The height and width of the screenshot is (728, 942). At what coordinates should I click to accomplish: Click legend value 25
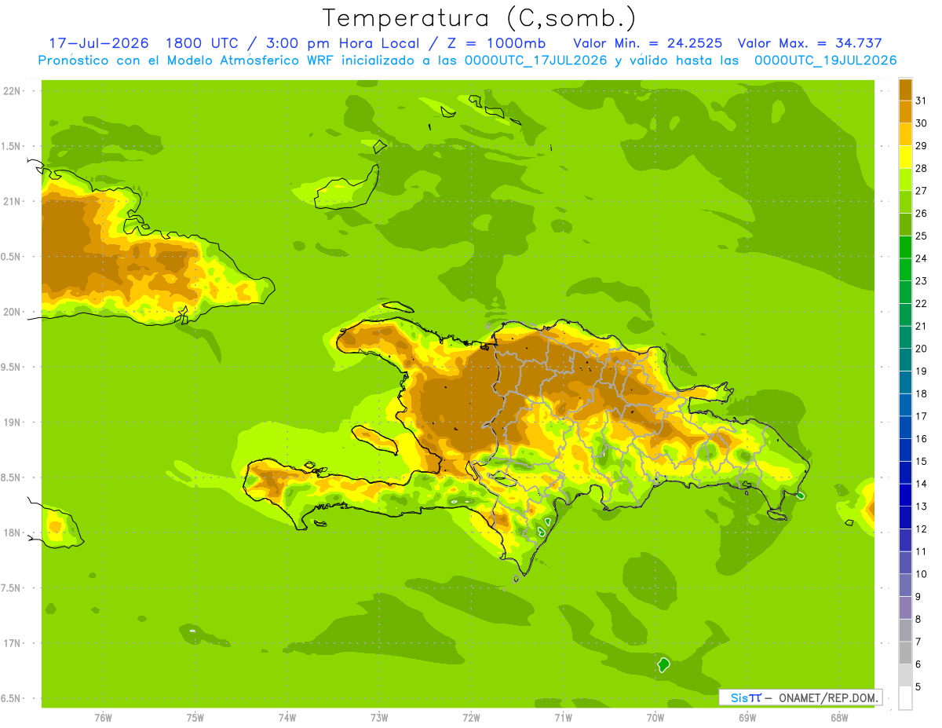coord(922,236)
